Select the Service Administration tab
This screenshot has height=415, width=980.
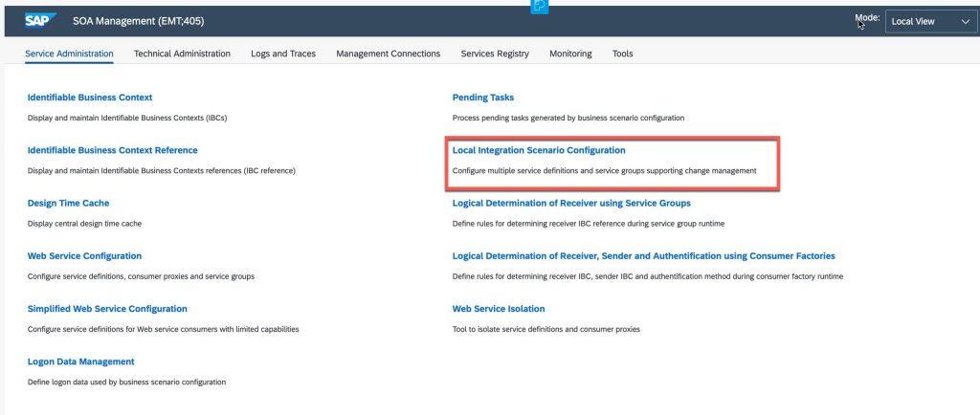pyautogui.click(x=69, y=54)
